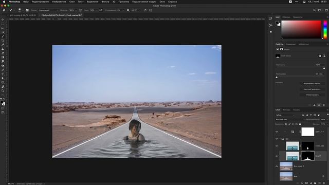Open layer opacity dropdown arrow

(327, 120)
